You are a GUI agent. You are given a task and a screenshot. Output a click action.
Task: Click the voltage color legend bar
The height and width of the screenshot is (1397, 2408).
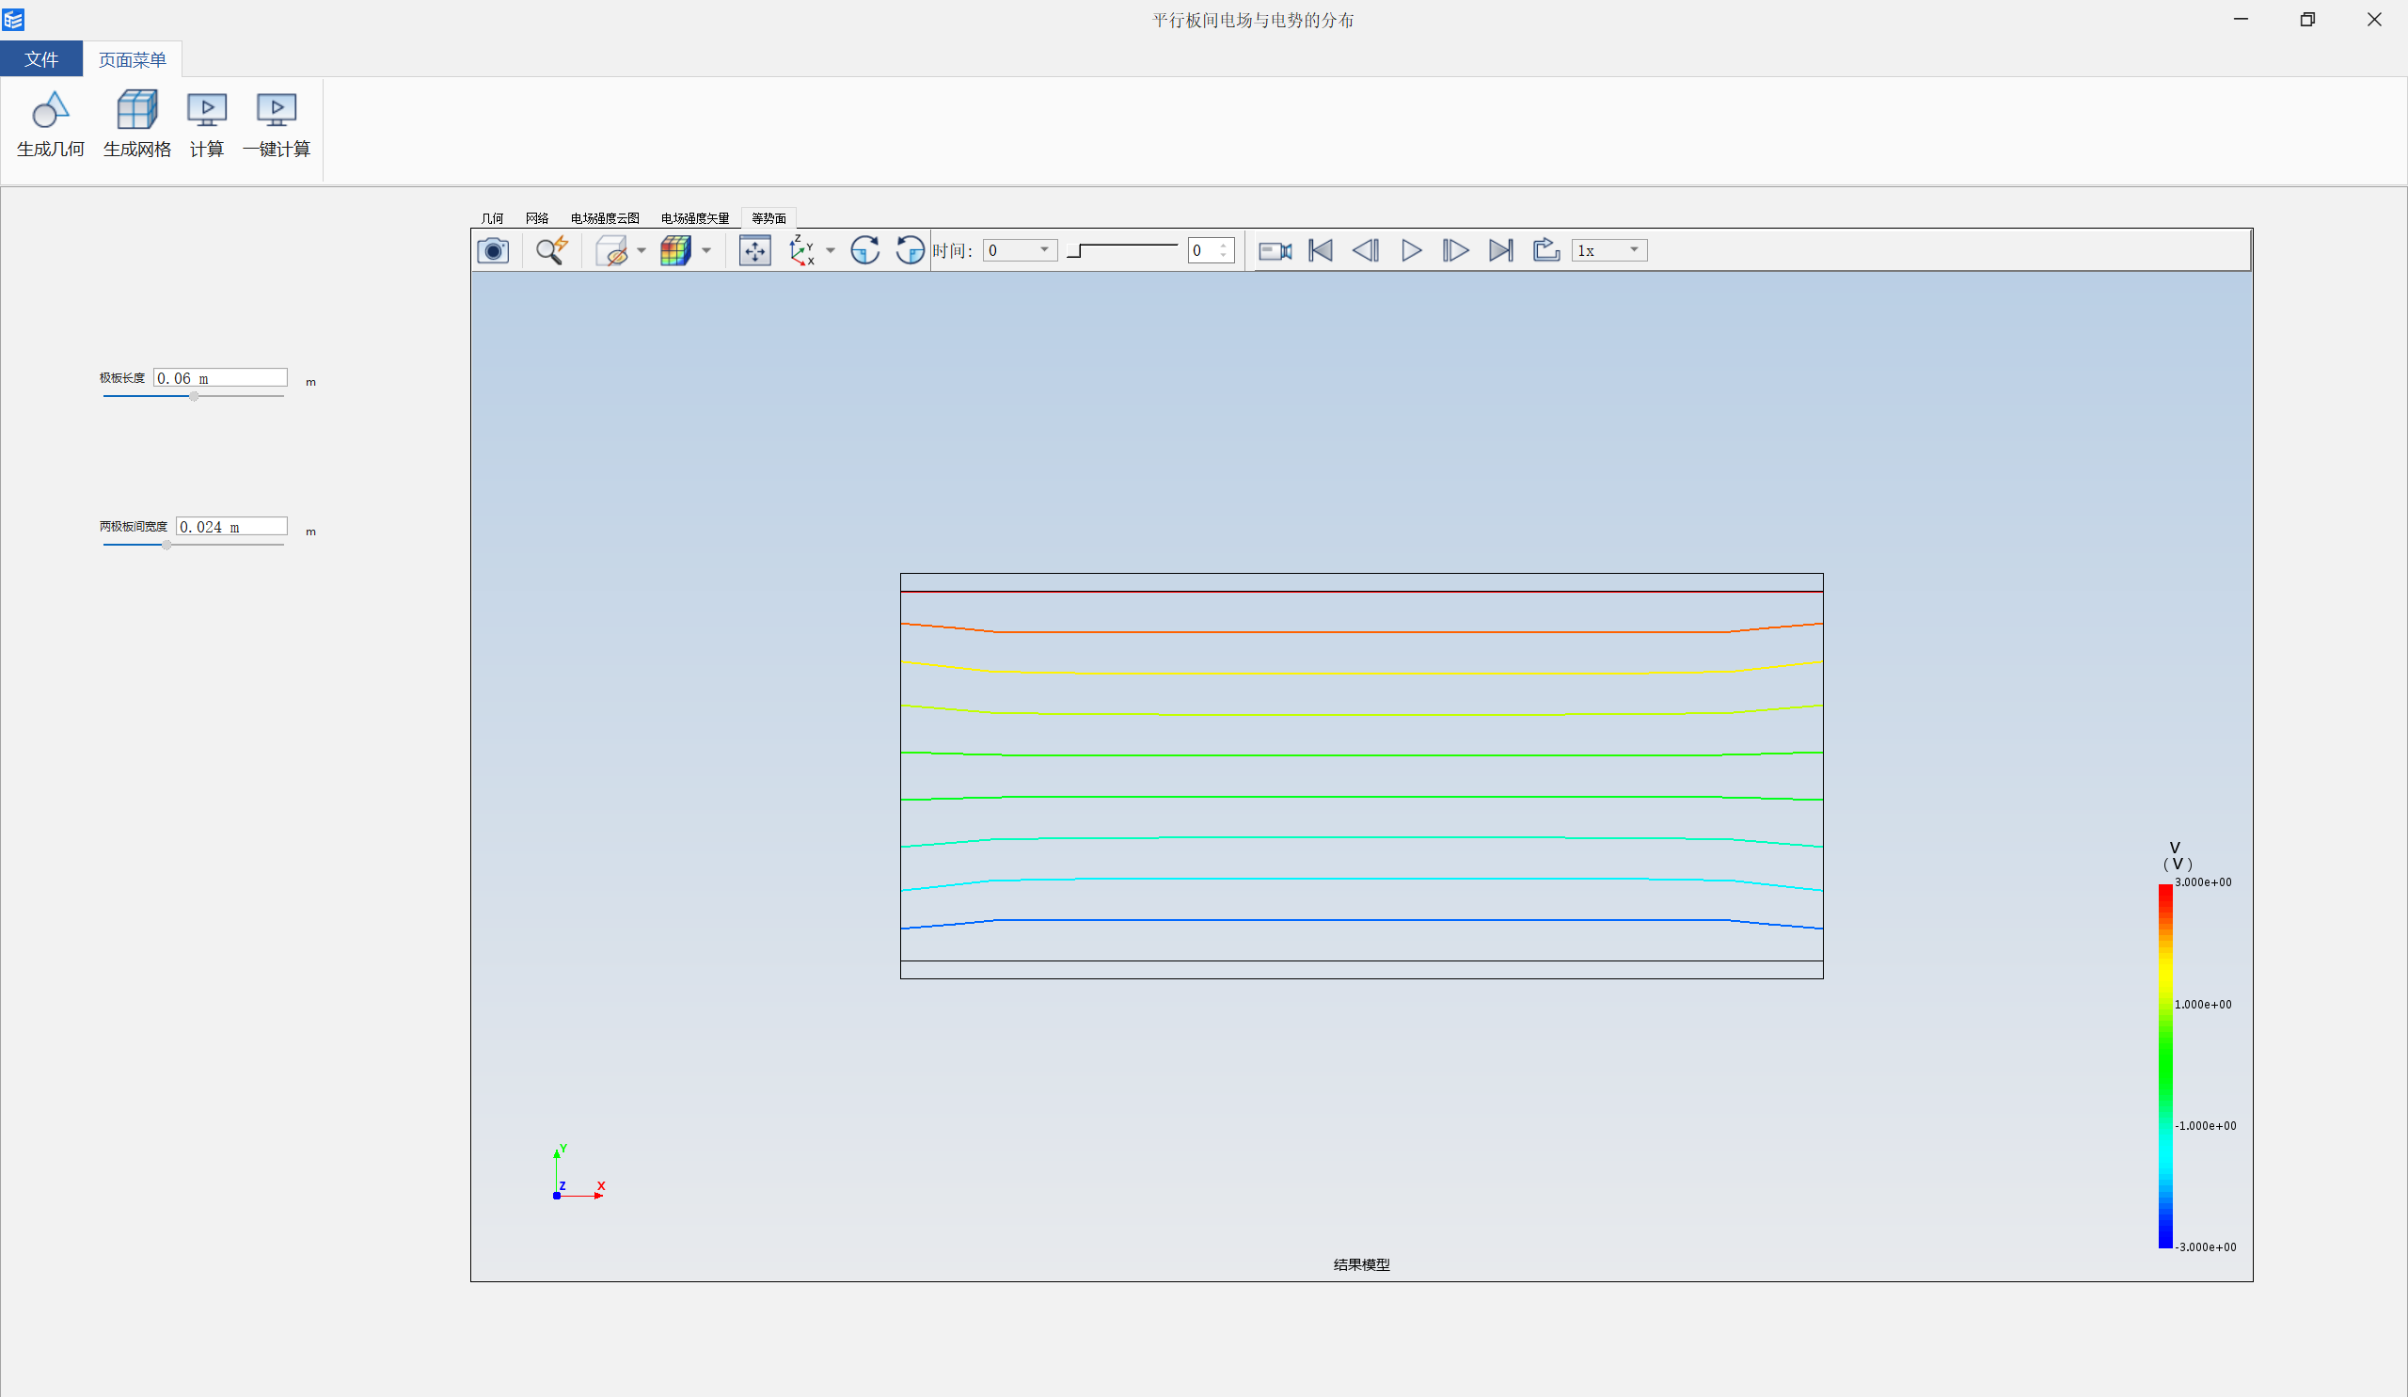(2165, 1066)
